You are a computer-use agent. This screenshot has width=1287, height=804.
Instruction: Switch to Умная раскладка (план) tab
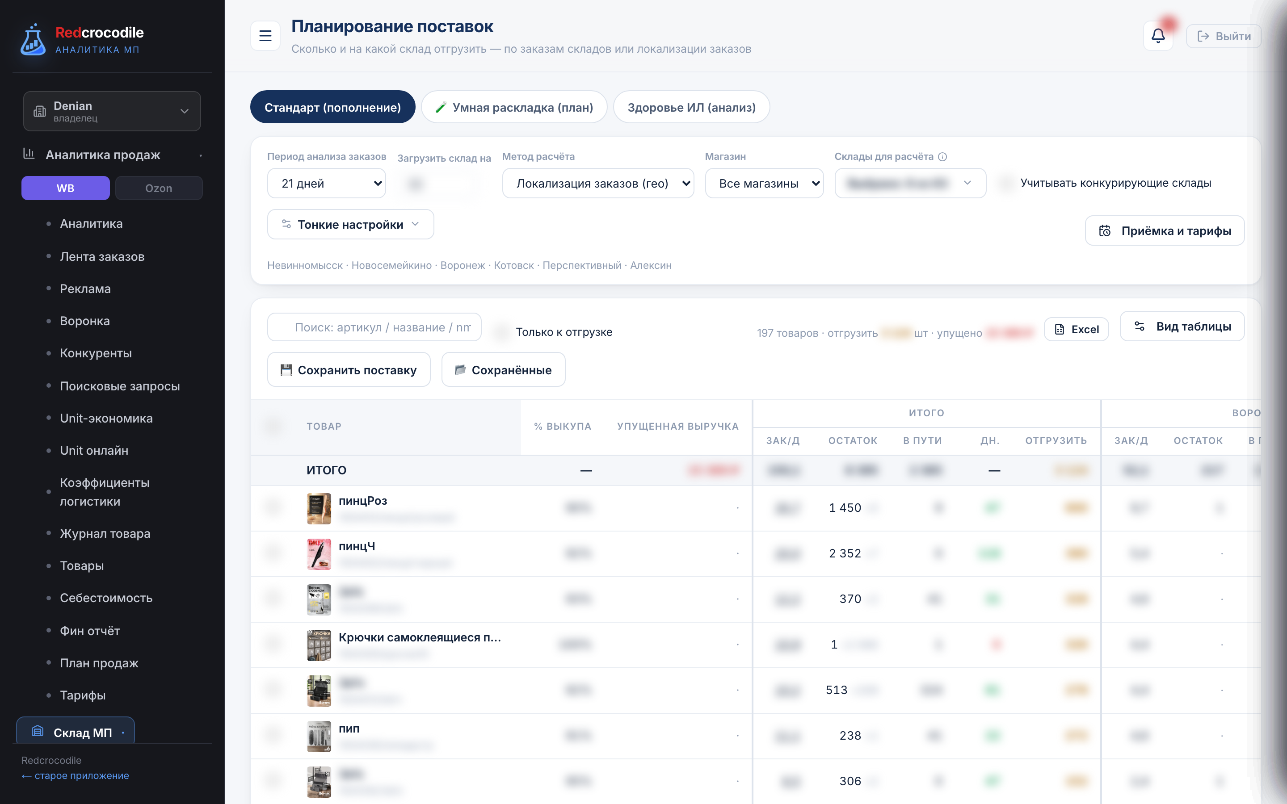pyautogui.click(x=514, y=107)
